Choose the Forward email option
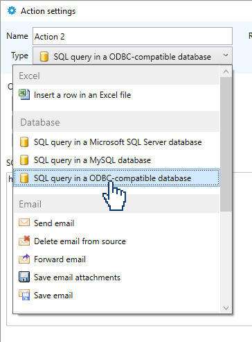The width and height of the screenshot is (252, 342). tap(116, 259)
